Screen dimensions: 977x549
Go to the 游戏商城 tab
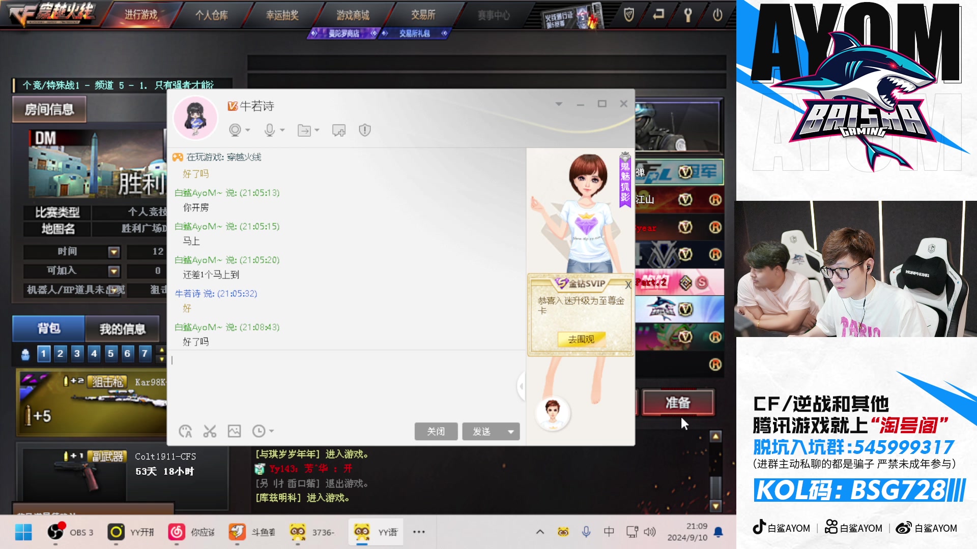point(353,15)
